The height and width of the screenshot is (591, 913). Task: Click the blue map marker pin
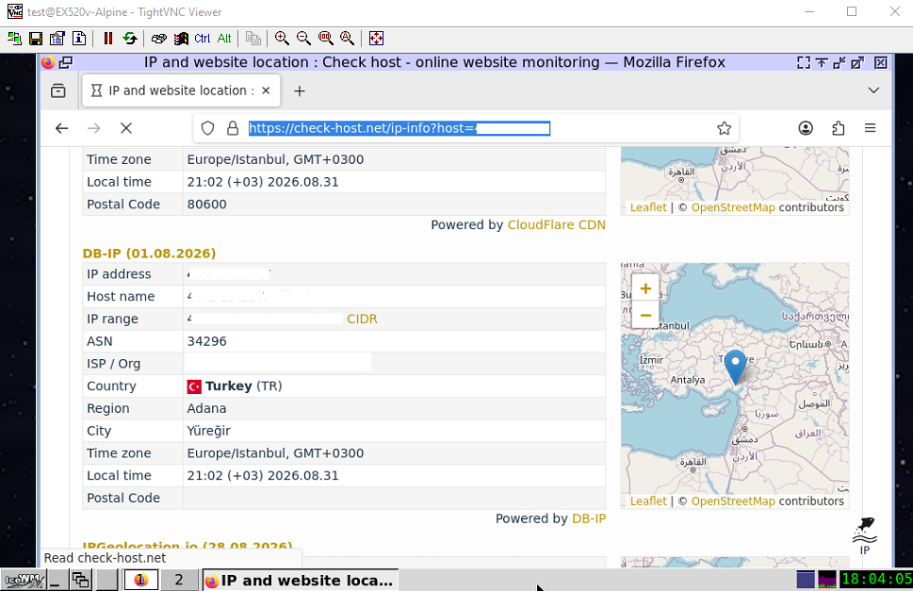click(x=736, y=367)
